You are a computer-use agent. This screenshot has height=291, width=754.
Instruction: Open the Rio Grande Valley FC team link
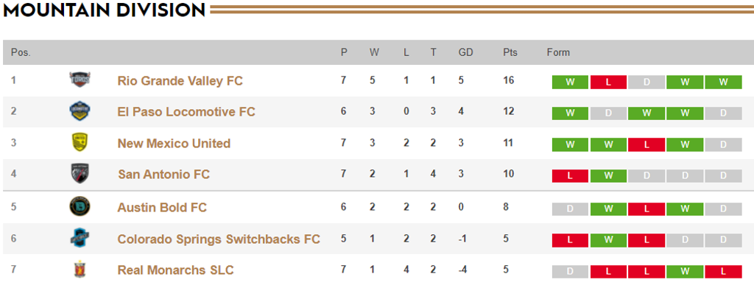click(x=180, y=81)
